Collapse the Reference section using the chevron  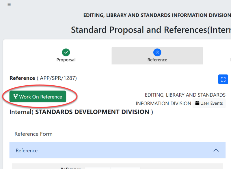pos(216,150)
